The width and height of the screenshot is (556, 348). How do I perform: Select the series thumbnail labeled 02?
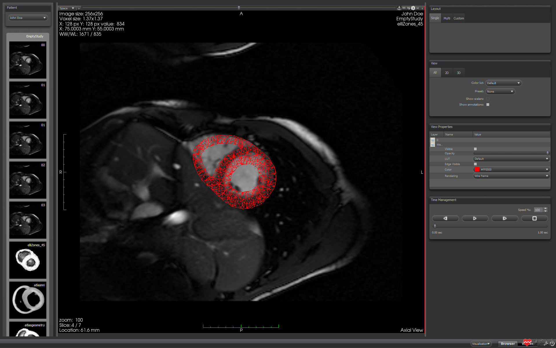pos(28,180)
